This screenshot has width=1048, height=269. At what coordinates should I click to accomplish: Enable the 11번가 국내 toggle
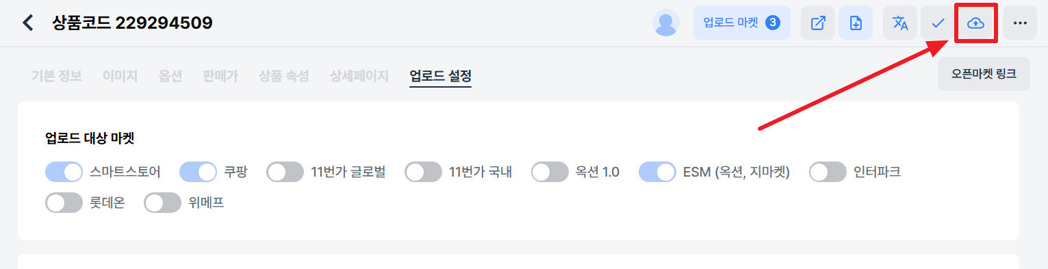[x=423, y=172]
